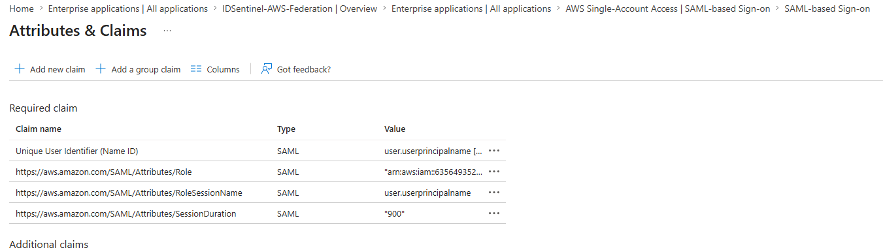883x248 pixels.
Task: Click the user.userprincipalname value in the RoleSessionName row
Action: (427, 193)
